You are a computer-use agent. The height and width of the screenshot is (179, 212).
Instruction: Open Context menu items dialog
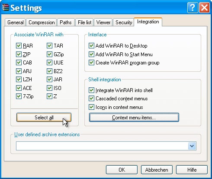(134, 118)
